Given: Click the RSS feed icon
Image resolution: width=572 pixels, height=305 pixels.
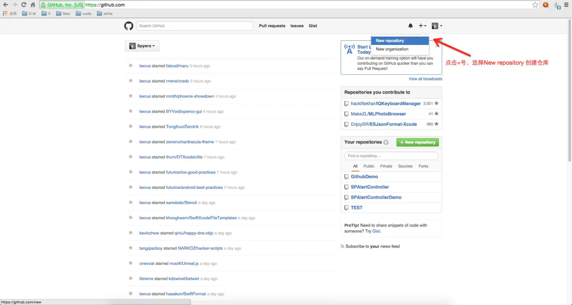Looking at the screenshot, I should (342, 246).
